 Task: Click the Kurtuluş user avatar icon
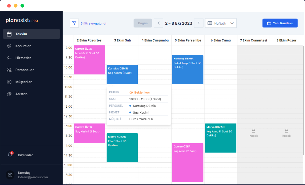point(10,175)
